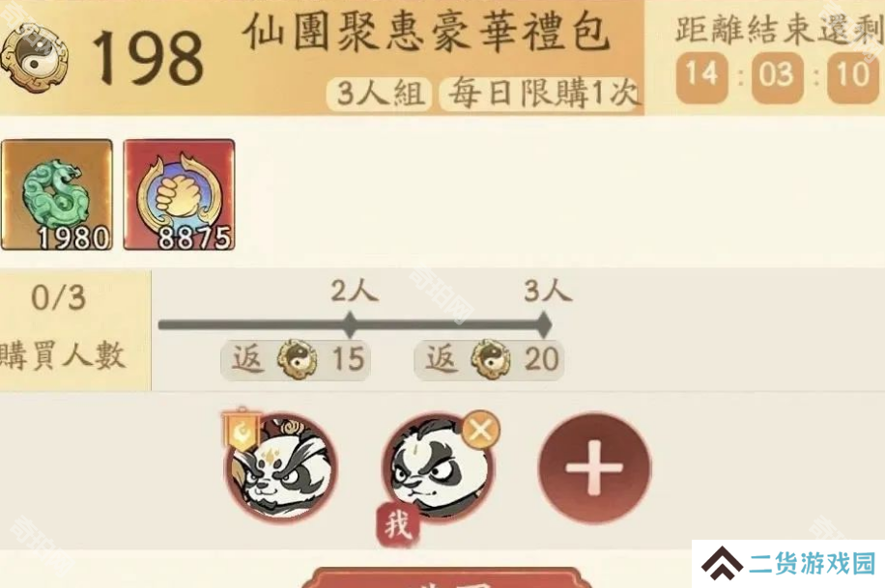Tap the yin-yang coin in 返 20

(x=491, y=359)
